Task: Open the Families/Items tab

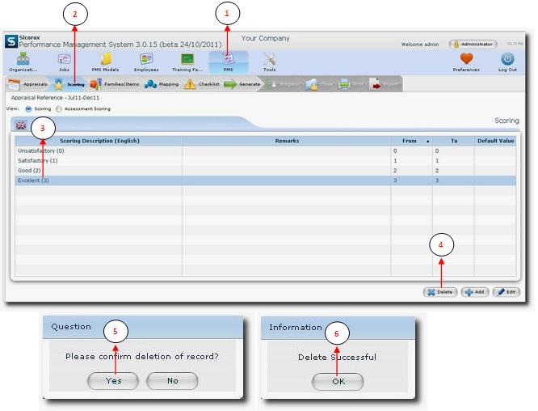Action: coord(115,84)
